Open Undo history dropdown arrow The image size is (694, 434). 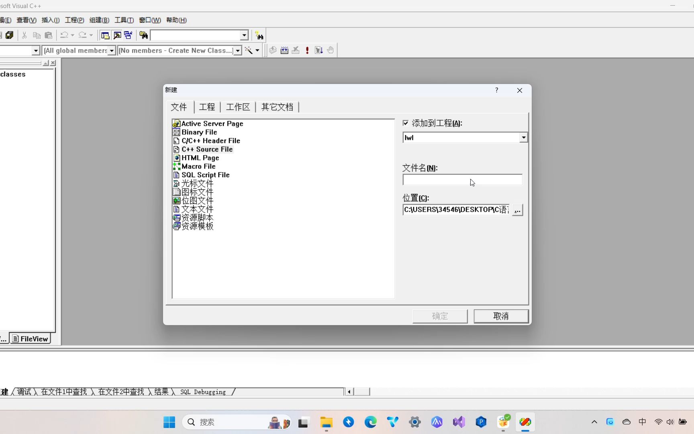pyautogui.click(x=73, y=35)
